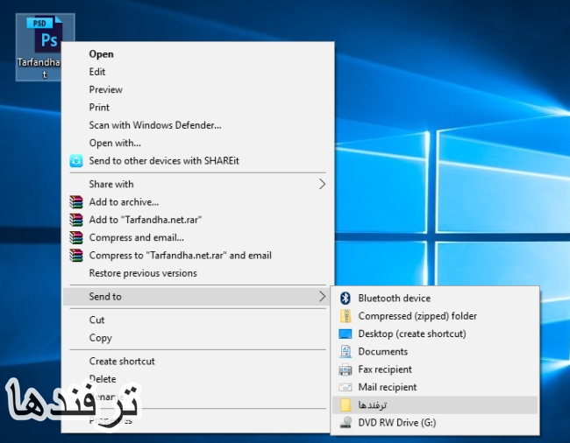Select Restore previous versions
Image resolution: width=570 pixels, height=443 pixels.
(143, 273)
